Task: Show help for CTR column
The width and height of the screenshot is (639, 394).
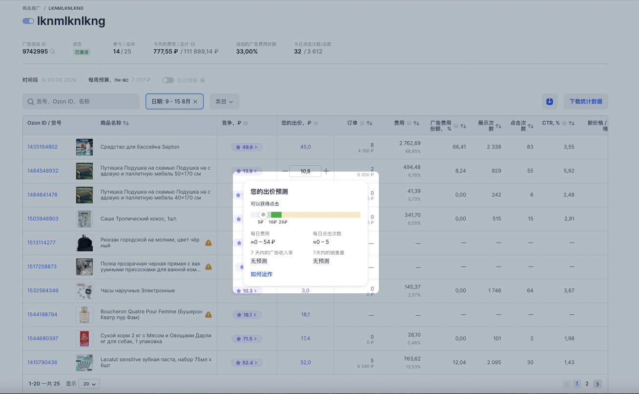Action: [564, 123]
